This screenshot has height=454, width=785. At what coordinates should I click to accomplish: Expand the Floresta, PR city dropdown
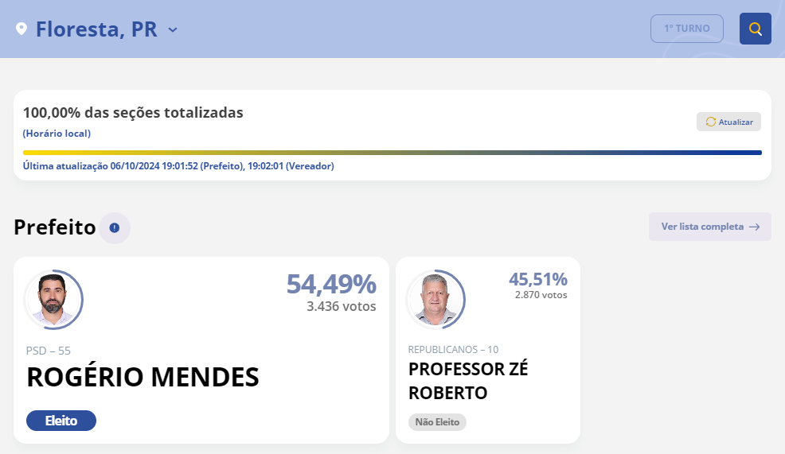tap(173, 30)
